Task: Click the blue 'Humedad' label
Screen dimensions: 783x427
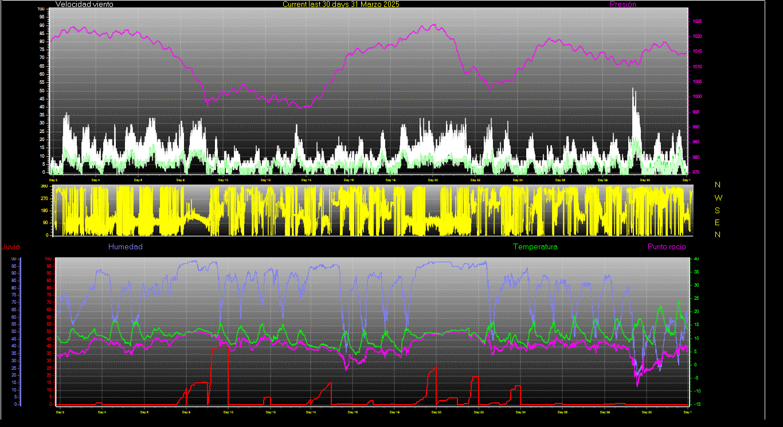Action: (x=126, y=246)
